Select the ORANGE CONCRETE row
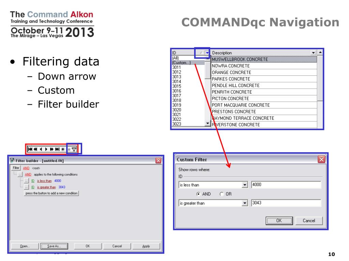Image resolution: width=349 pixels, height=261 pixels. point(264,72)
